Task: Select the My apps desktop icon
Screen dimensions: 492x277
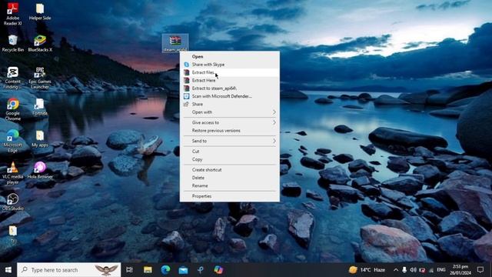Action: point(40,138)
